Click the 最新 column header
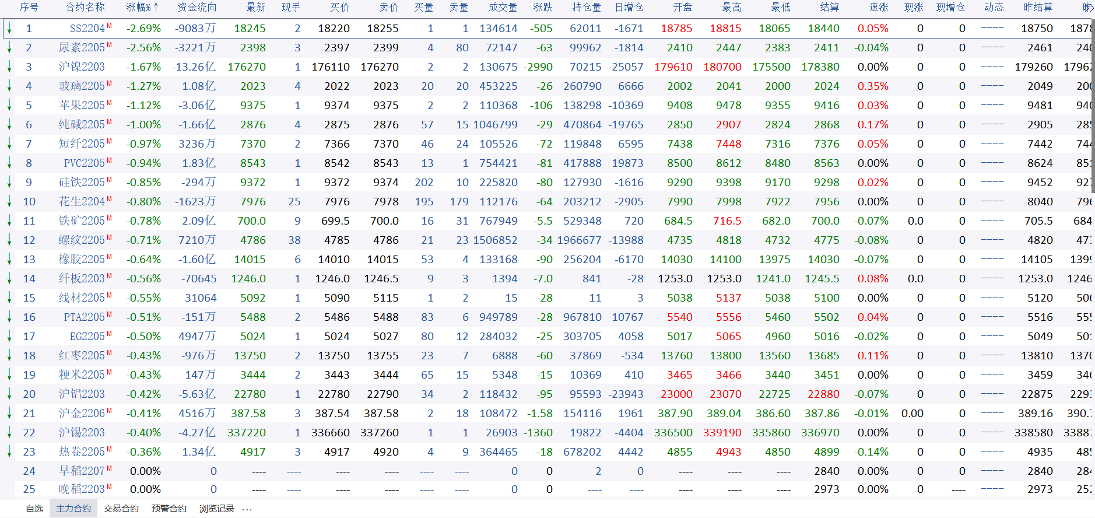Screen dimensions: 1095x518 [x=256, y=7]
